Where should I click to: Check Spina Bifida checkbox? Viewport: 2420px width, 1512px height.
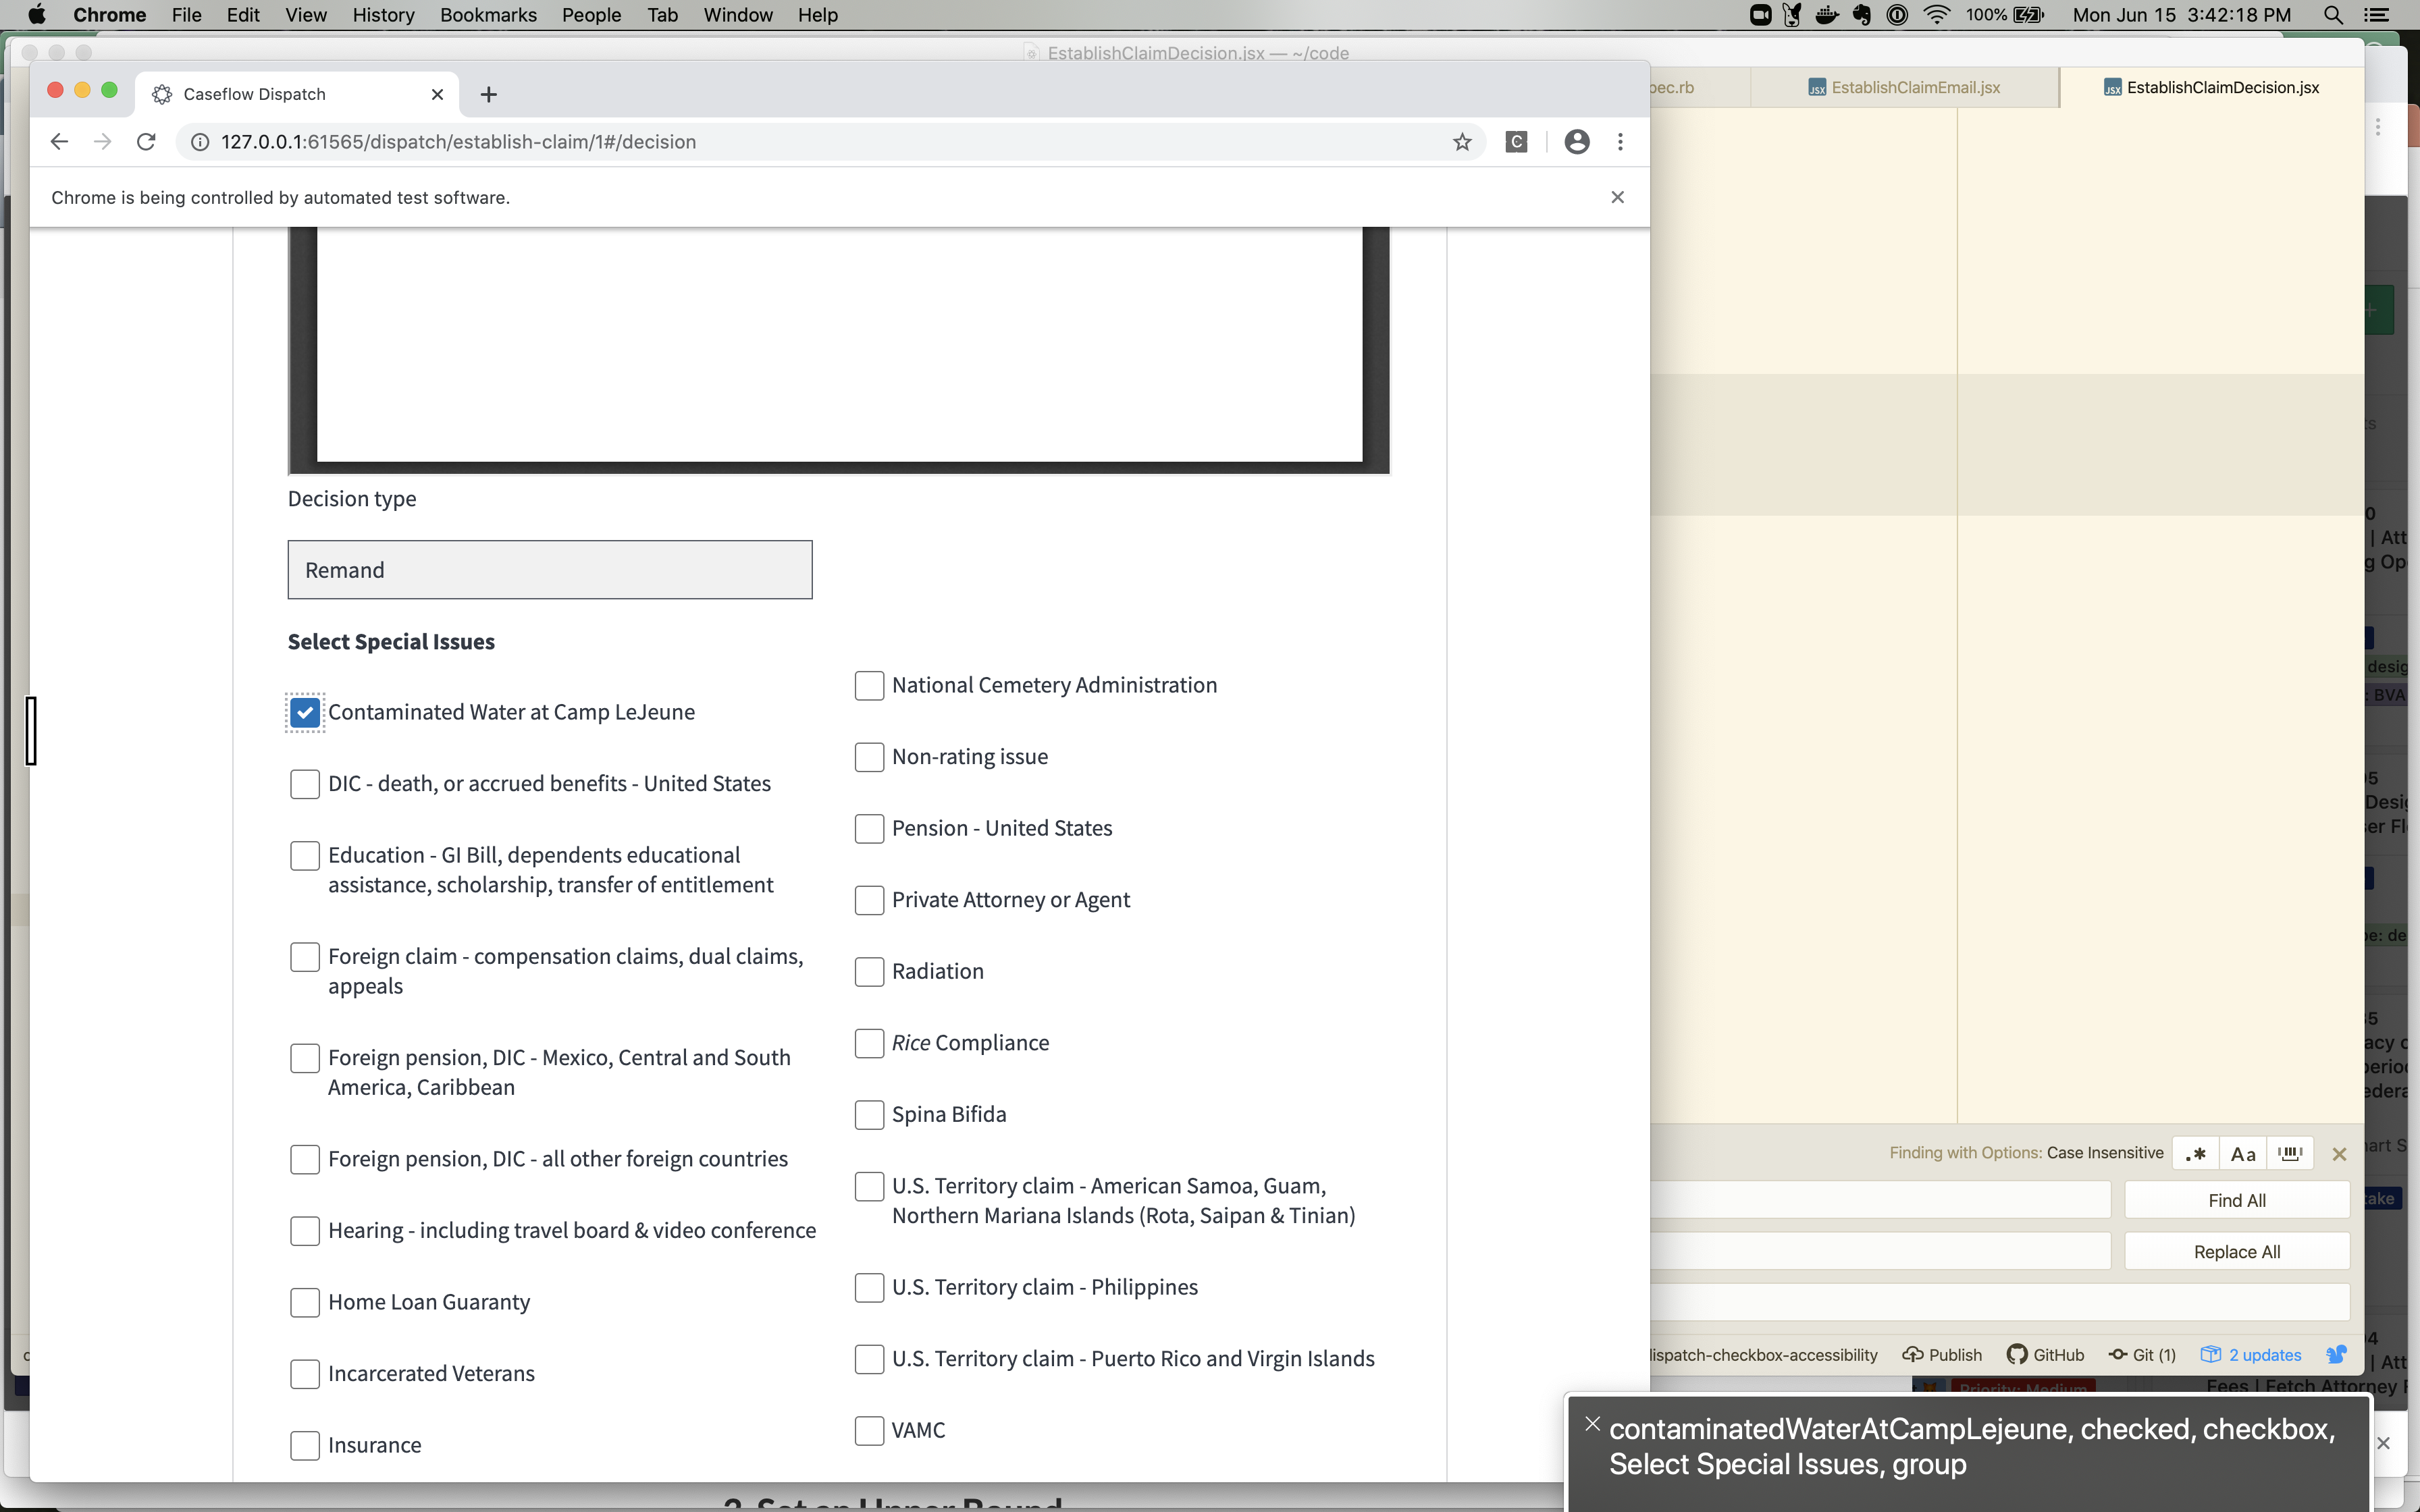[869, 1115]
